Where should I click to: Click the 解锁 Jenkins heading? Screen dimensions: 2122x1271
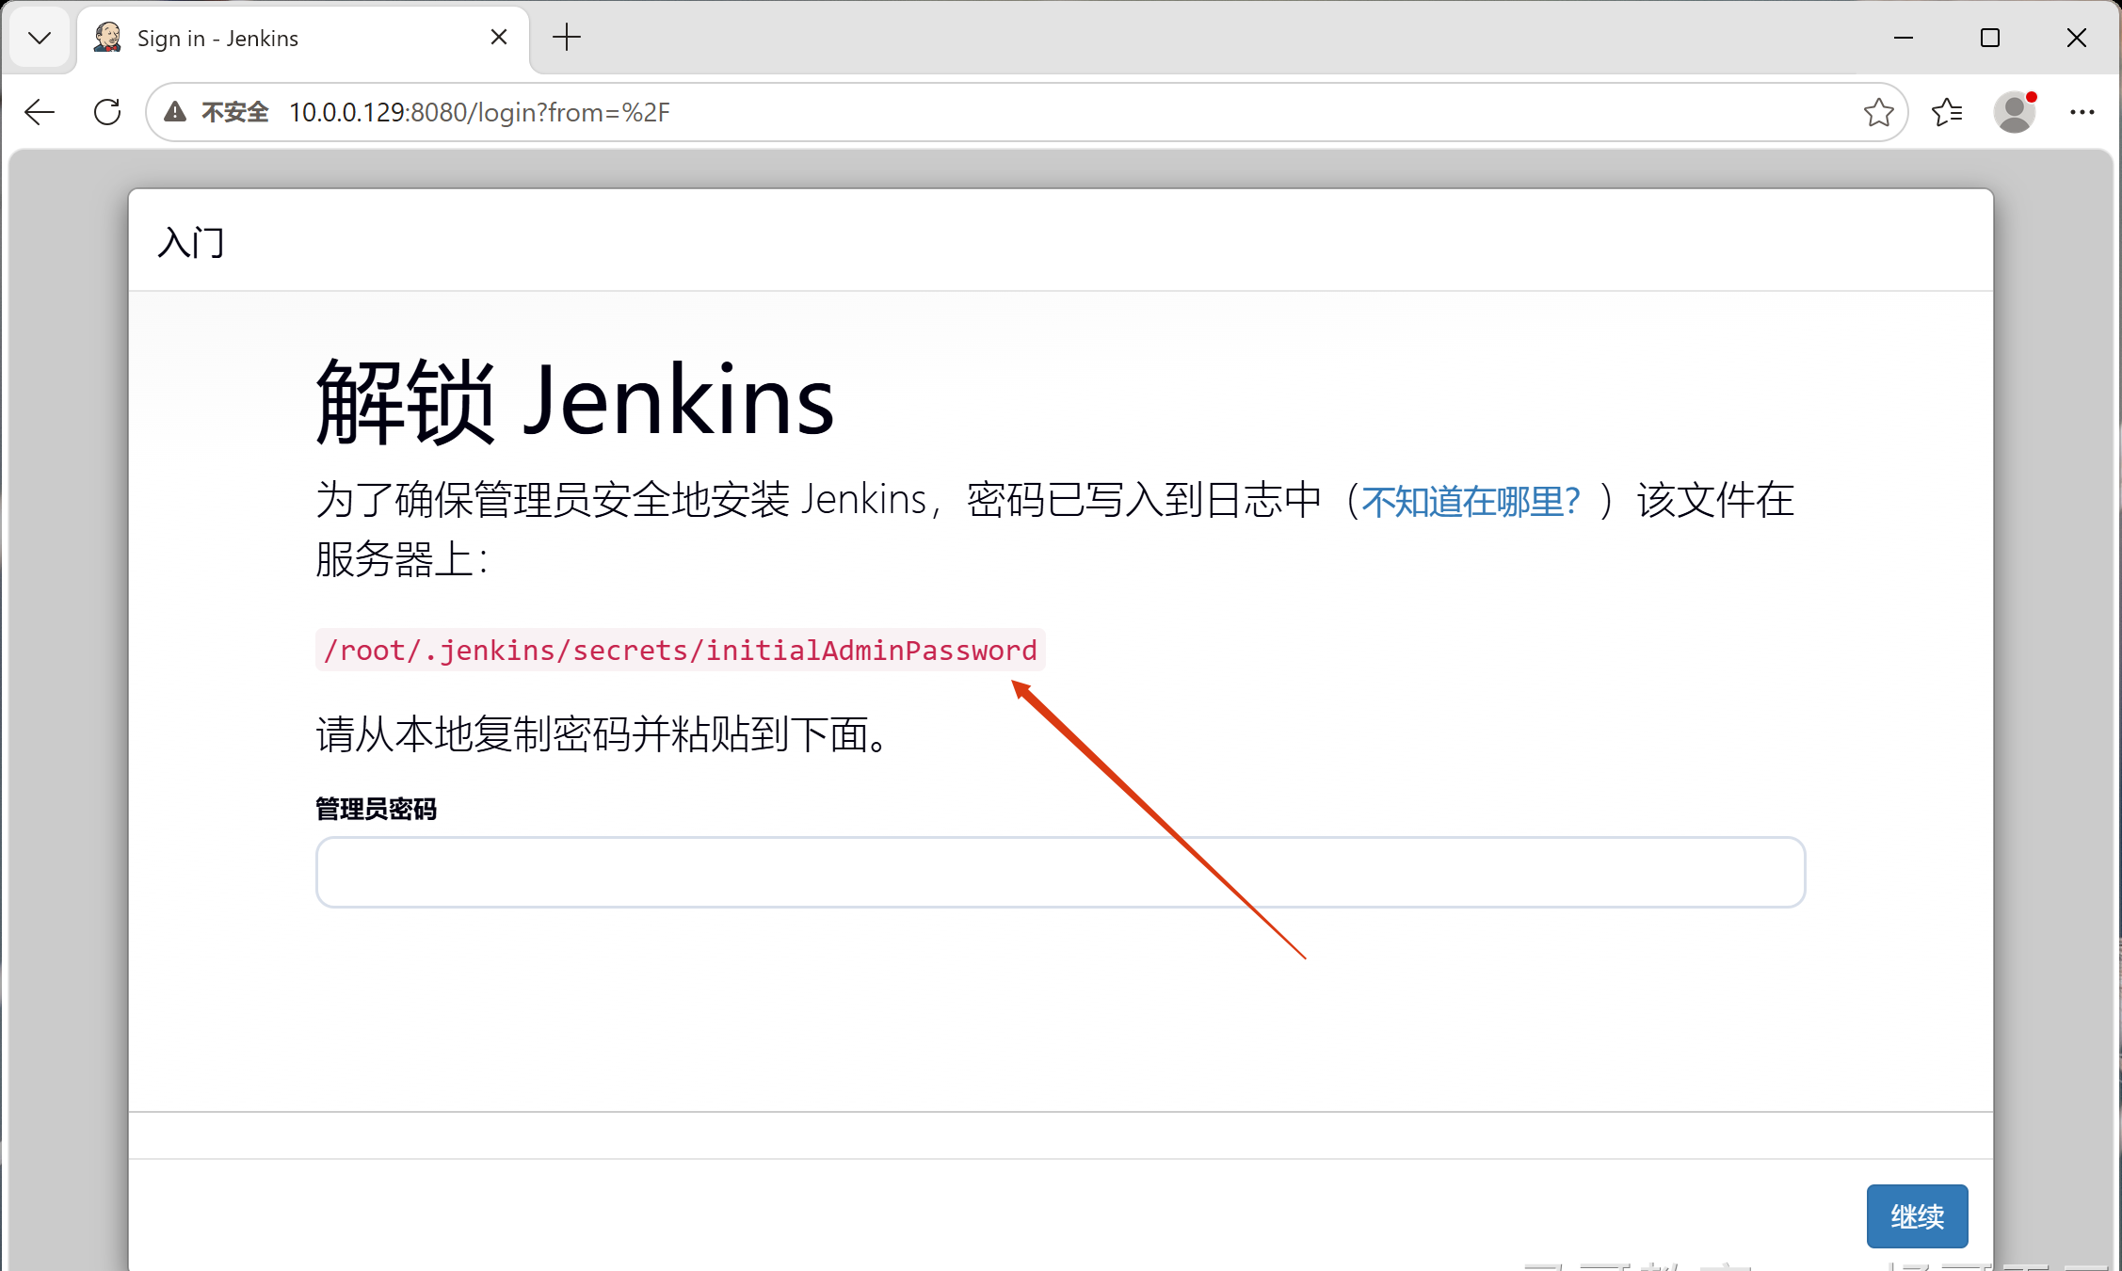pyautogui.click(x=574, y=401)
